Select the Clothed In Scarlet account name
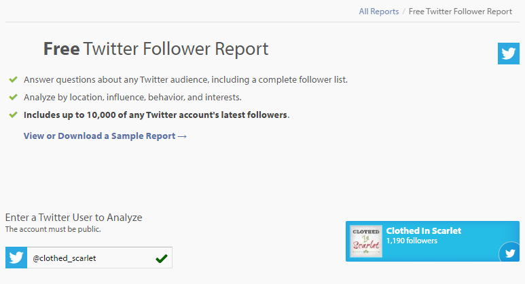Viewport: 525px width, 284px height. click(424, 231)
